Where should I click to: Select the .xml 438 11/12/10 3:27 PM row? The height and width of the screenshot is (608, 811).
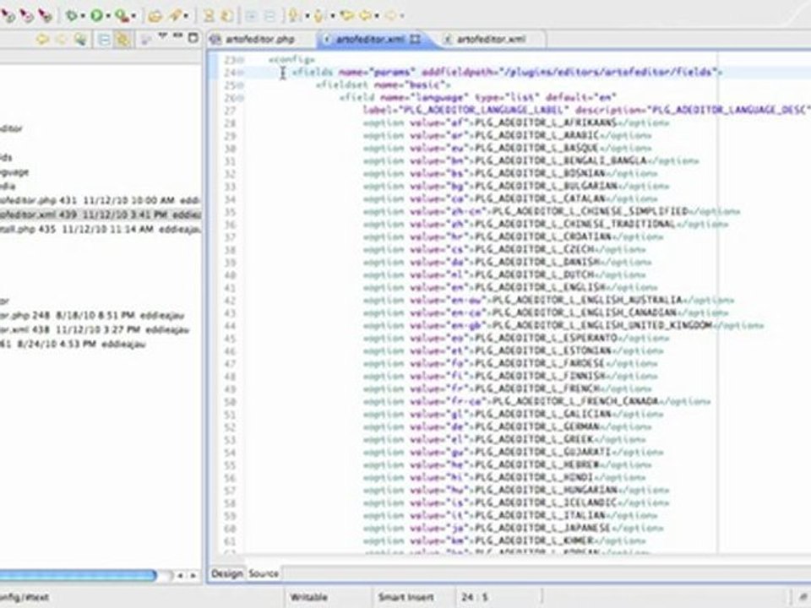click(x=95, y=329)
